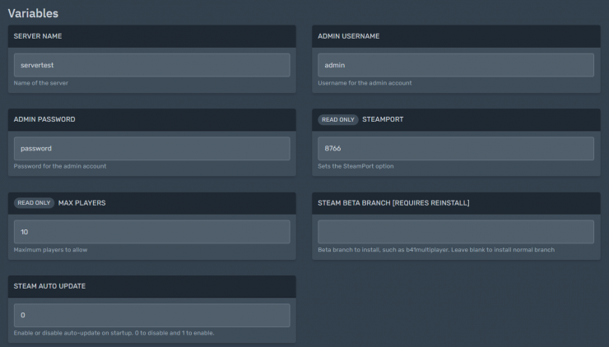609x347 pixels.
Task: Click the SteamPort field containing 8766
Action: tap(455, 149)
